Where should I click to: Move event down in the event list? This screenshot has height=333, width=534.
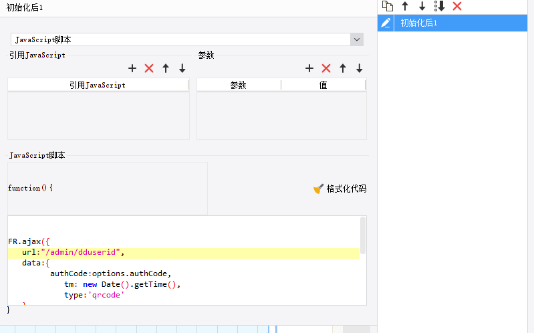tap(422, 6)
